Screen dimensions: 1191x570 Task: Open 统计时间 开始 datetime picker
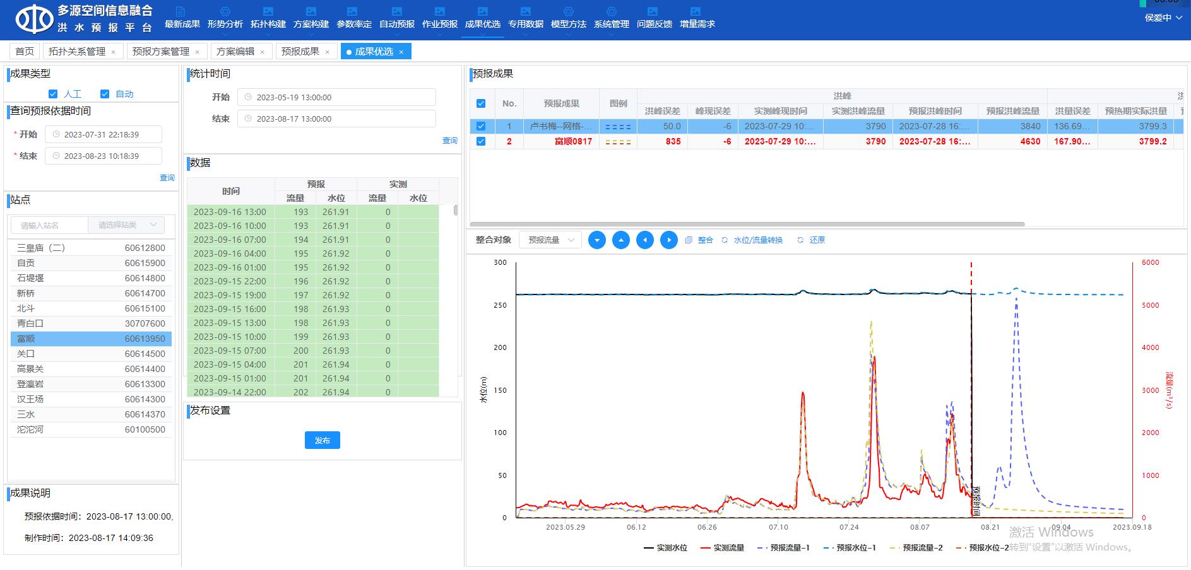[336, 97]
